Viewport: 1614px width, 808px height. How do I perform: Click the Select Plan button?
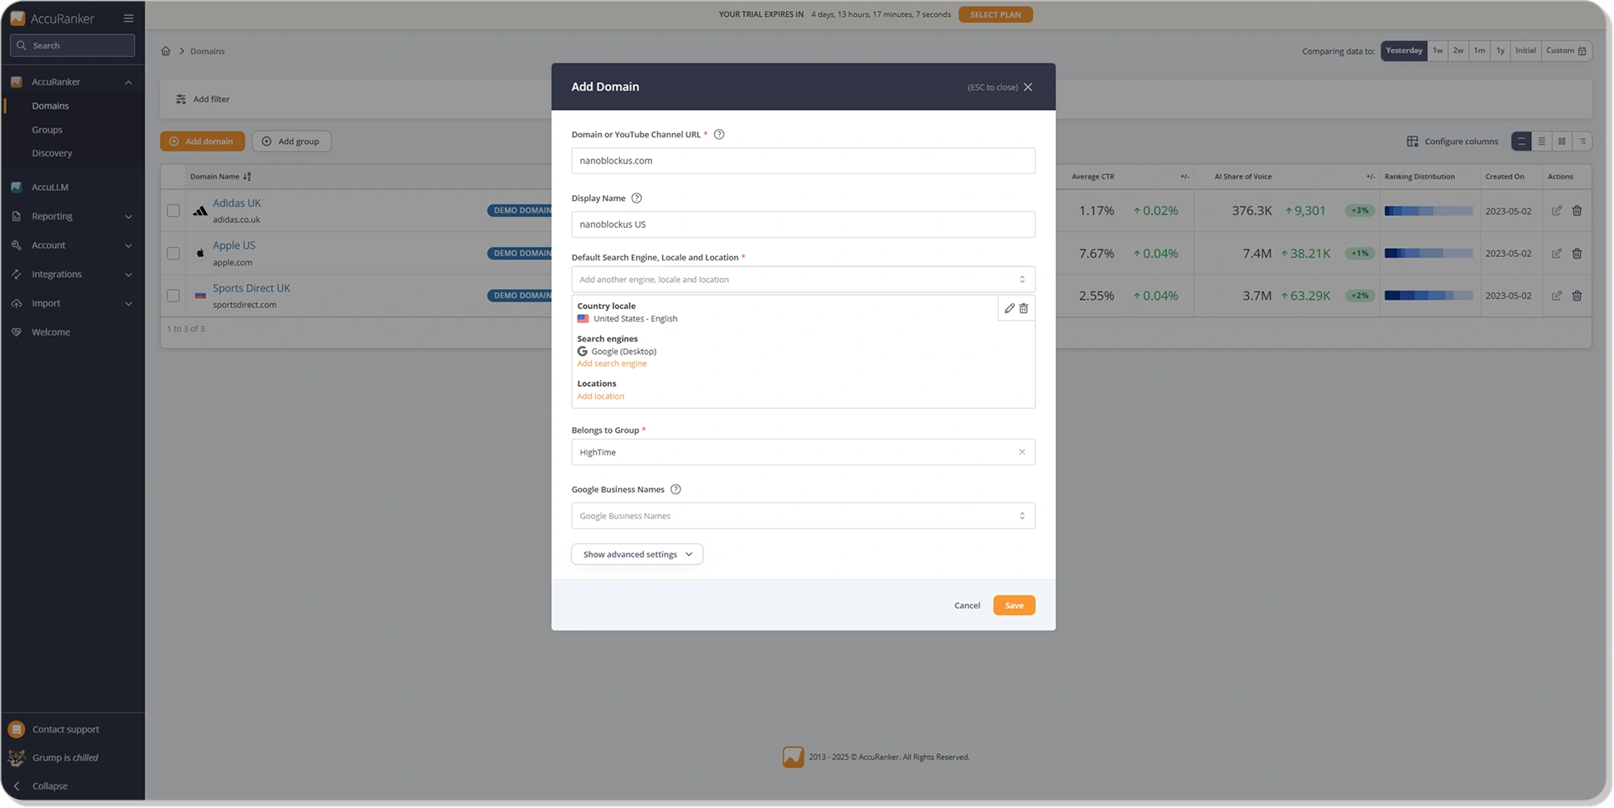[x=995, y=15]
